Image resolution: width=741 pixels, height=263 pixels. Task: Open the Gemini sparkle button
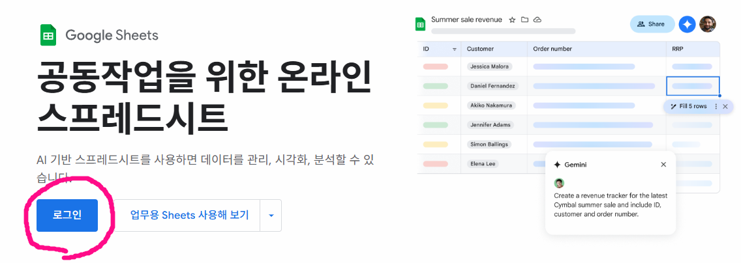[687, 24]
